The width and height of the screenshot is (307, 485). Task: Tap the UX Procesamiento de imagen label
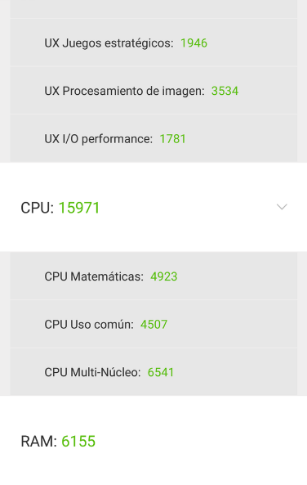coord(124,91)
